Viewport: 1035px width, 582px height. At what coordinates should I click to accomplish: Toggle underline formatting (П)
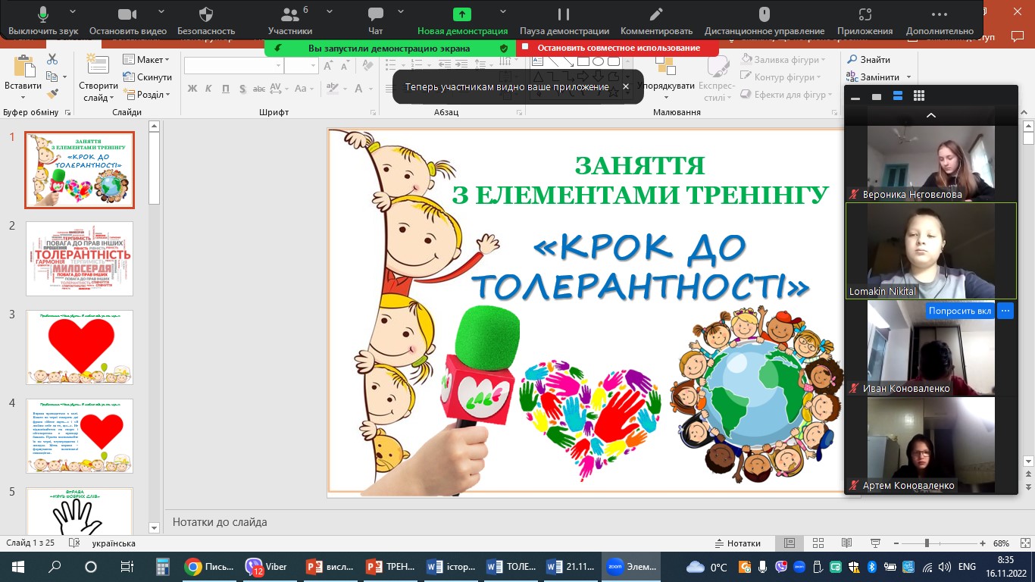(x=226, y=89)
